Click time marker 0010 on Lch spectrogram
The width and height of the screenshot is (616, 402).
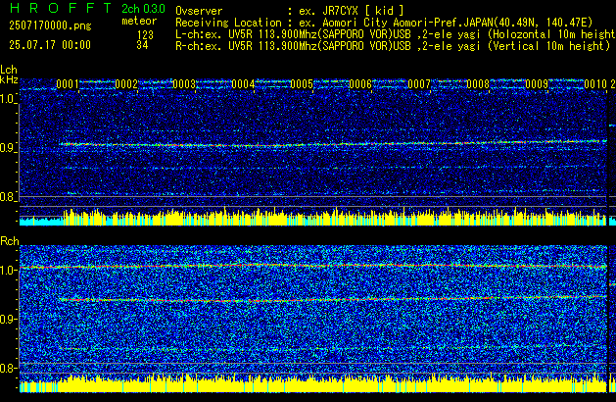point(595,84)
